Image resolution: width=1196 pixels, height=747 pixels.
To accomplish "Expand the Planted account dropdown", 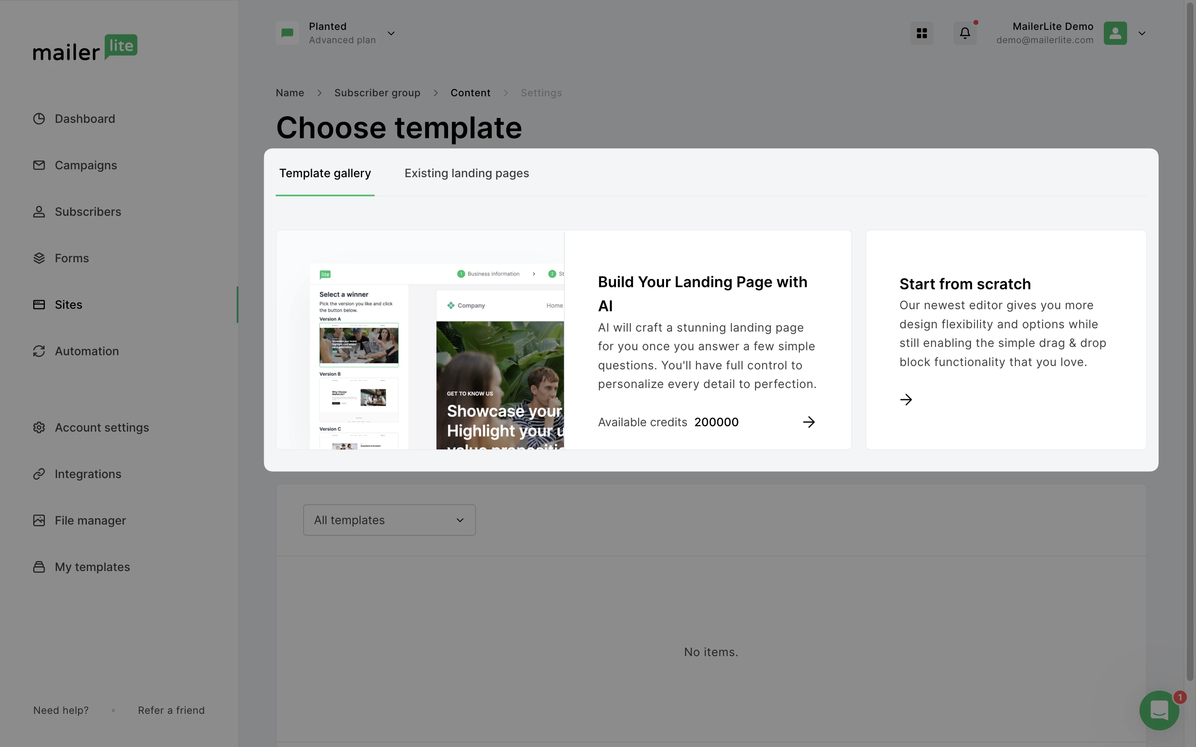I will (x=391, y=34).
